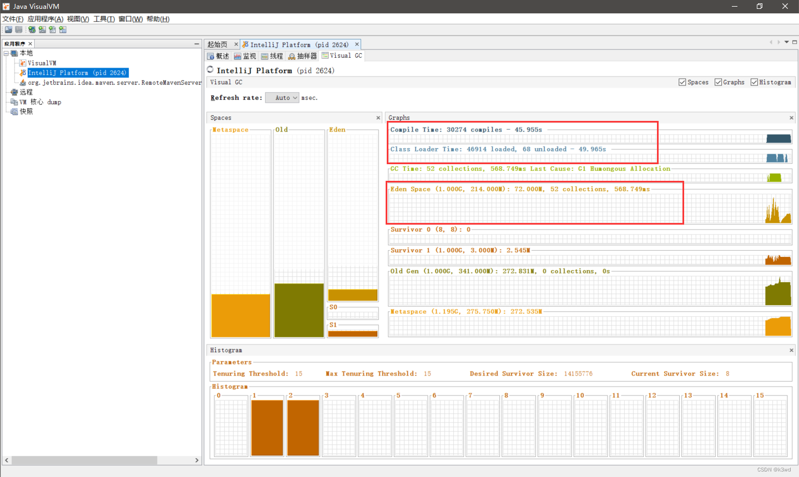Open the 窗口(W) menu
799x477 pixels.
point(130,19)
